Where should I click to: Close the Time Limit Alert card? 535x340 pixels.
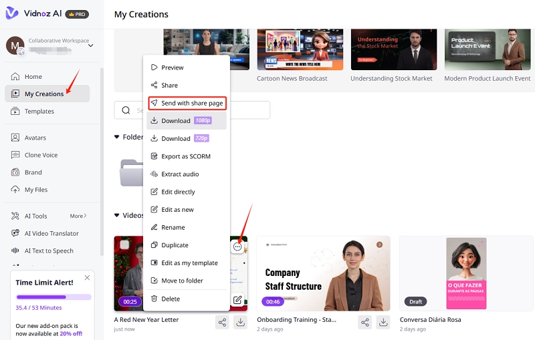(88, 278)
